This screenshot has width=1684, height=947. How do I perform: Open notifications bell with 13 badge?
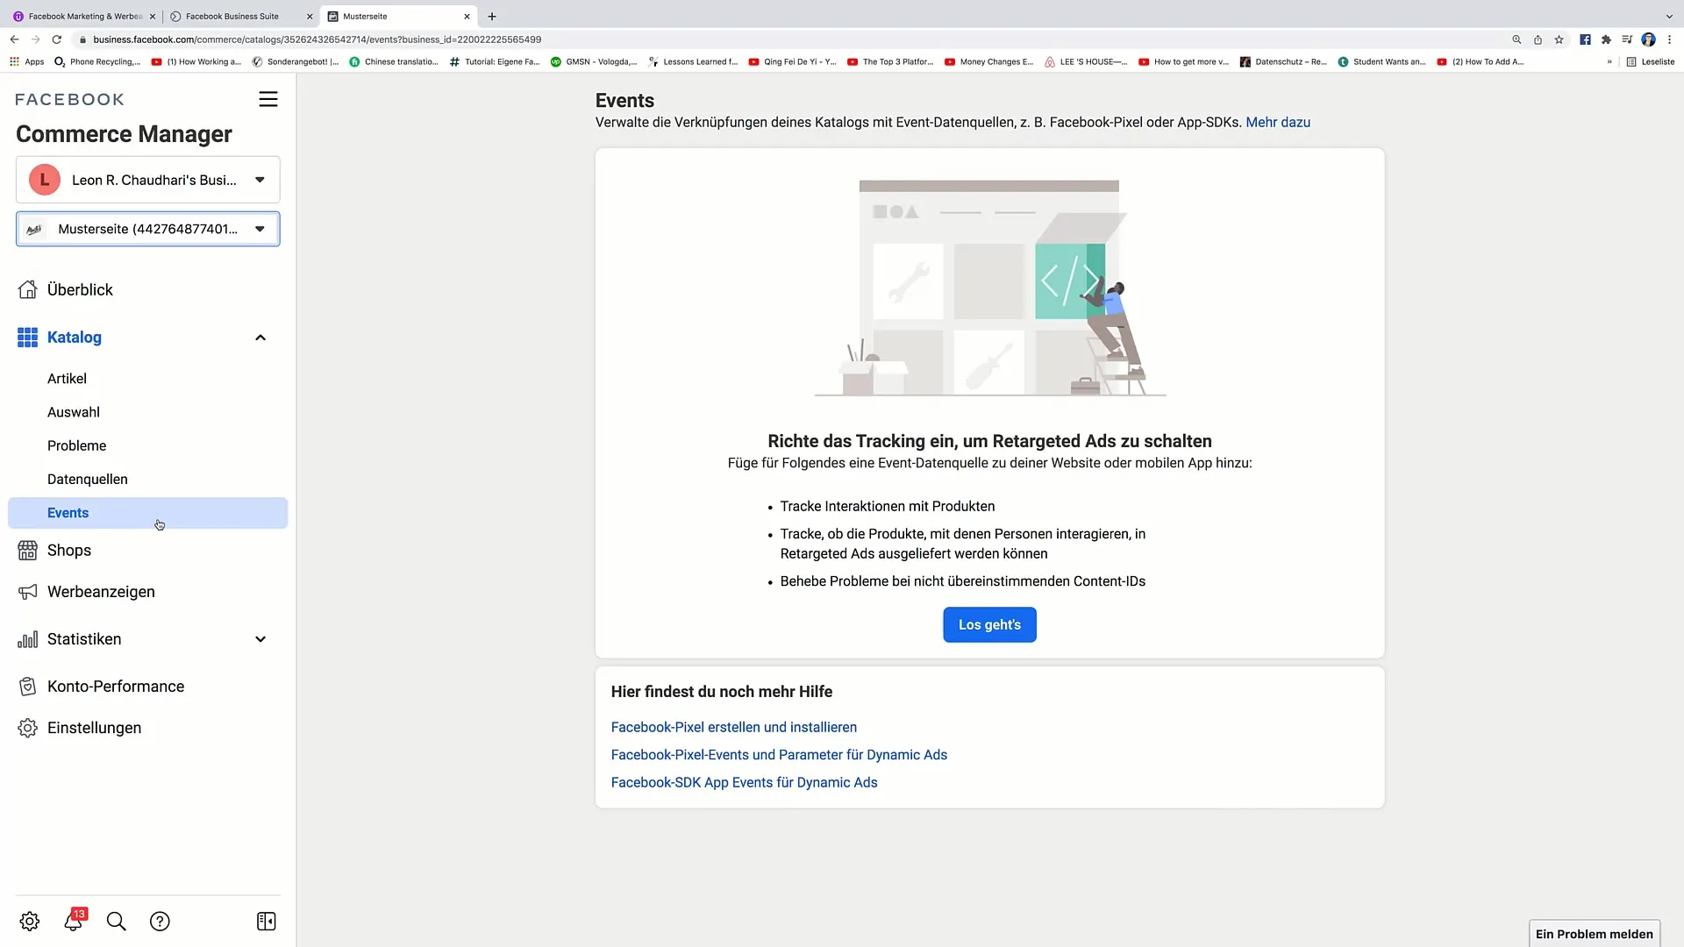(x=74, y=920)
